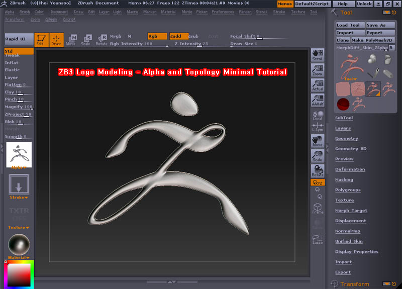Select the Lasso selection icon
Screen dimensions: 402x289
[x=317, y=239]
